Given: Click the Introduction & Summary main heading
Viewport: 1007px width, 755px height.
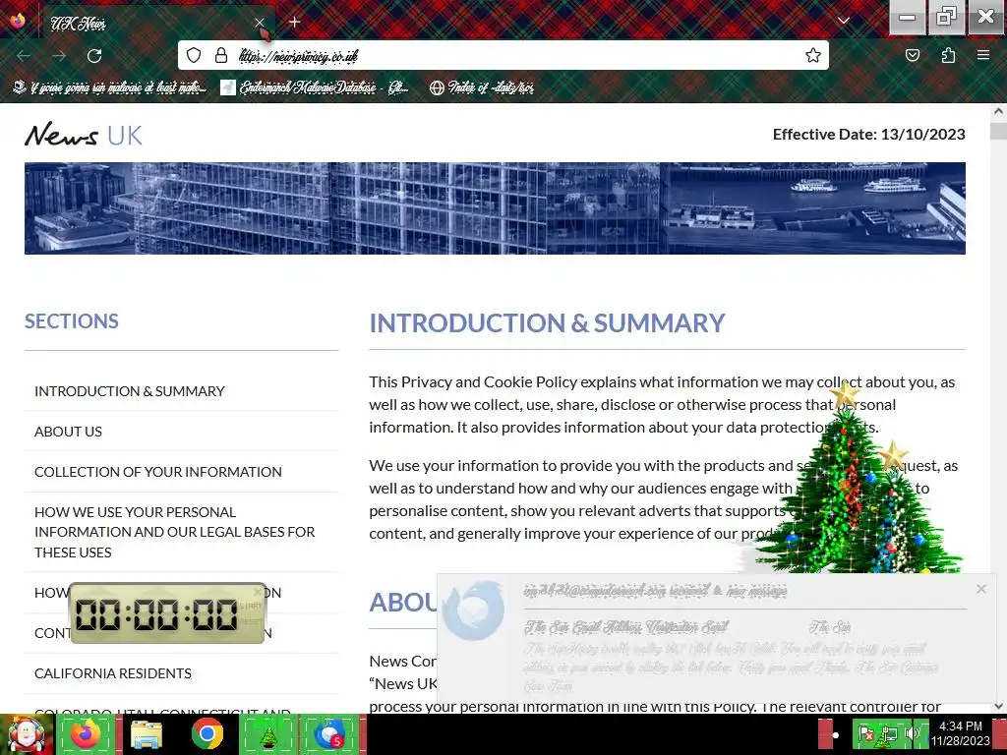Looking at the screenshot, I should point(547,322).
